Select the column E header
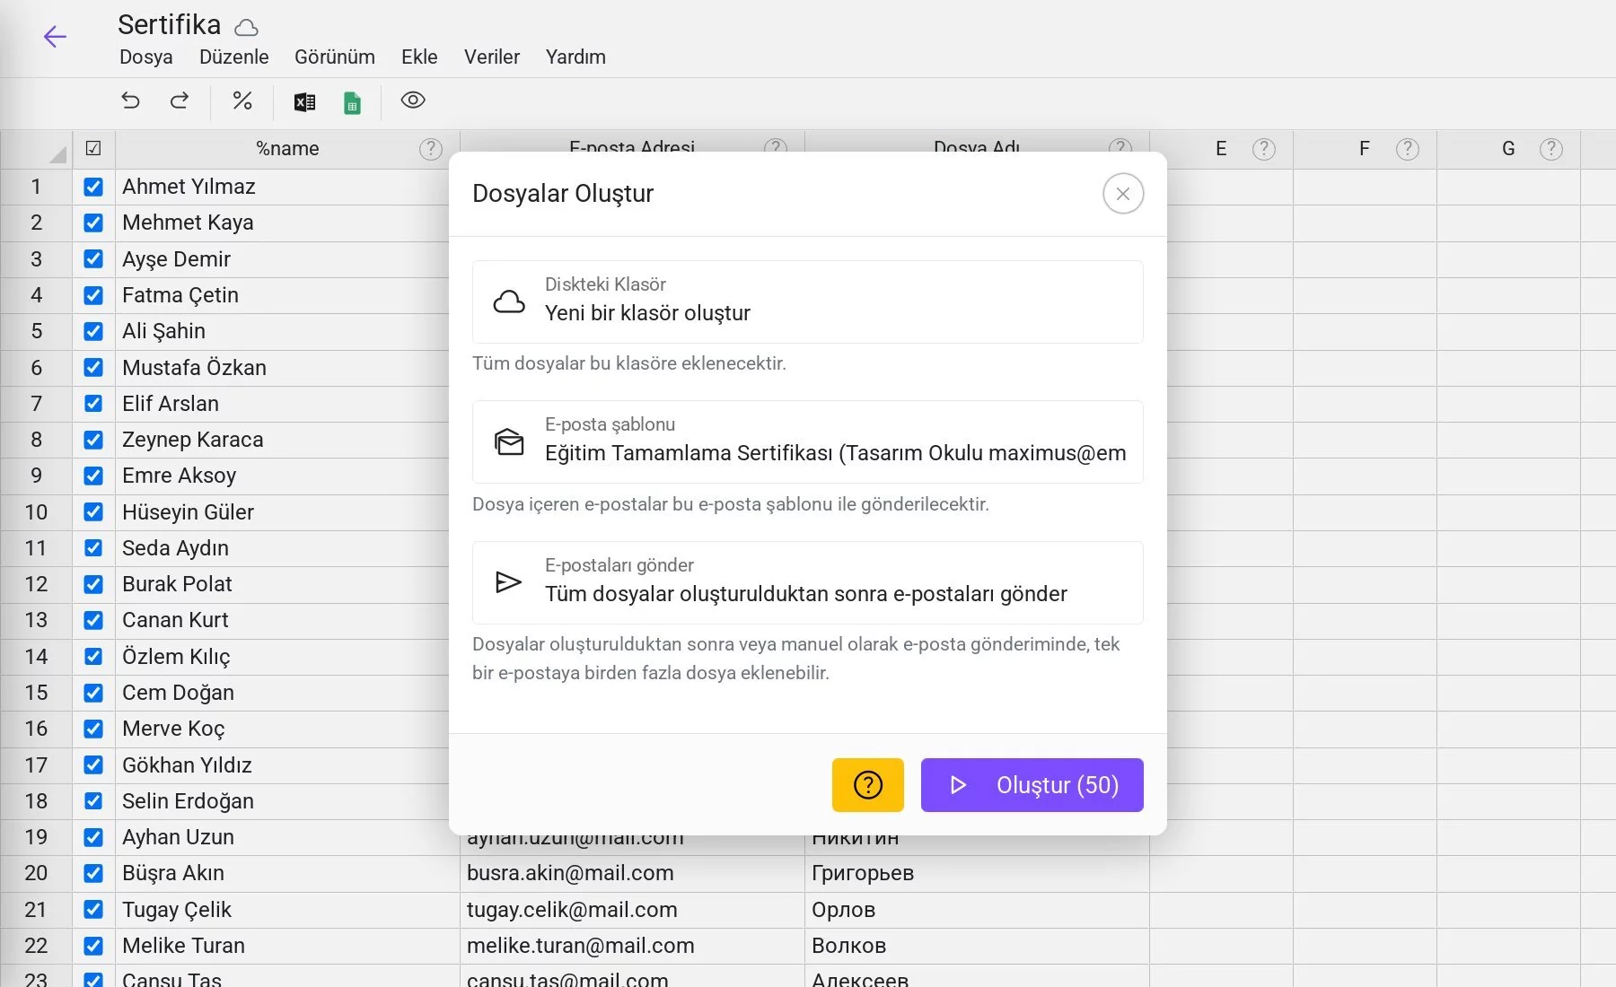Viewport: 1616px width, 987px height. coord(1221,149)
